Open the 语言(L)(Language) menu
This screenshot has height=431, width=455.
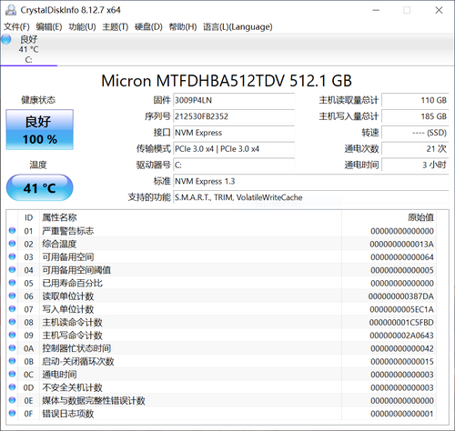tap(238, 27)
